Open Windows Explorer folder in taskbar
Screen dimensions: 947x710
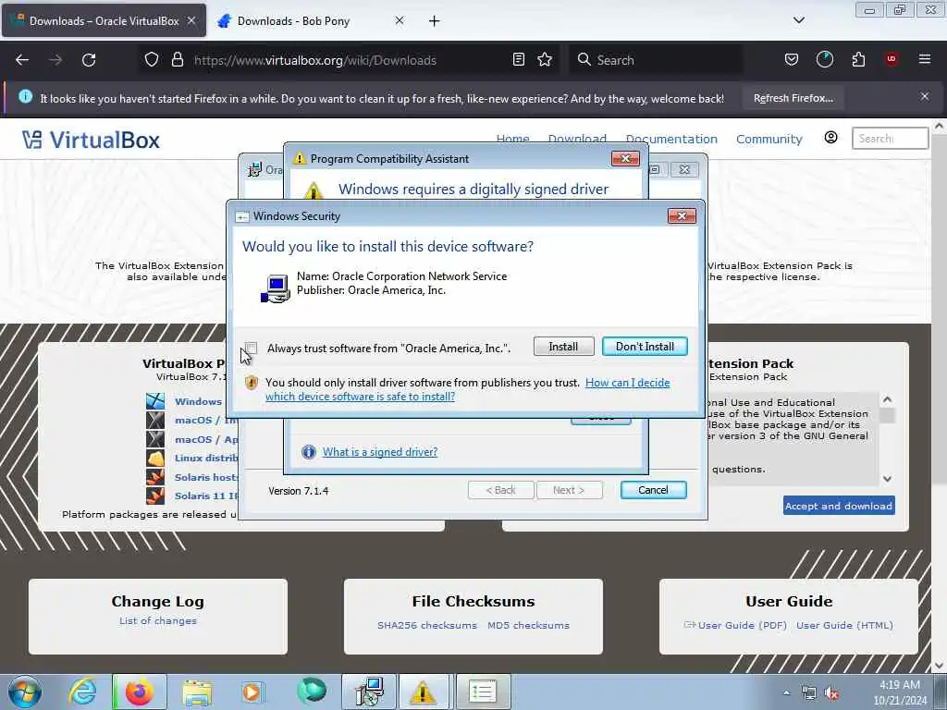[197, 692]
